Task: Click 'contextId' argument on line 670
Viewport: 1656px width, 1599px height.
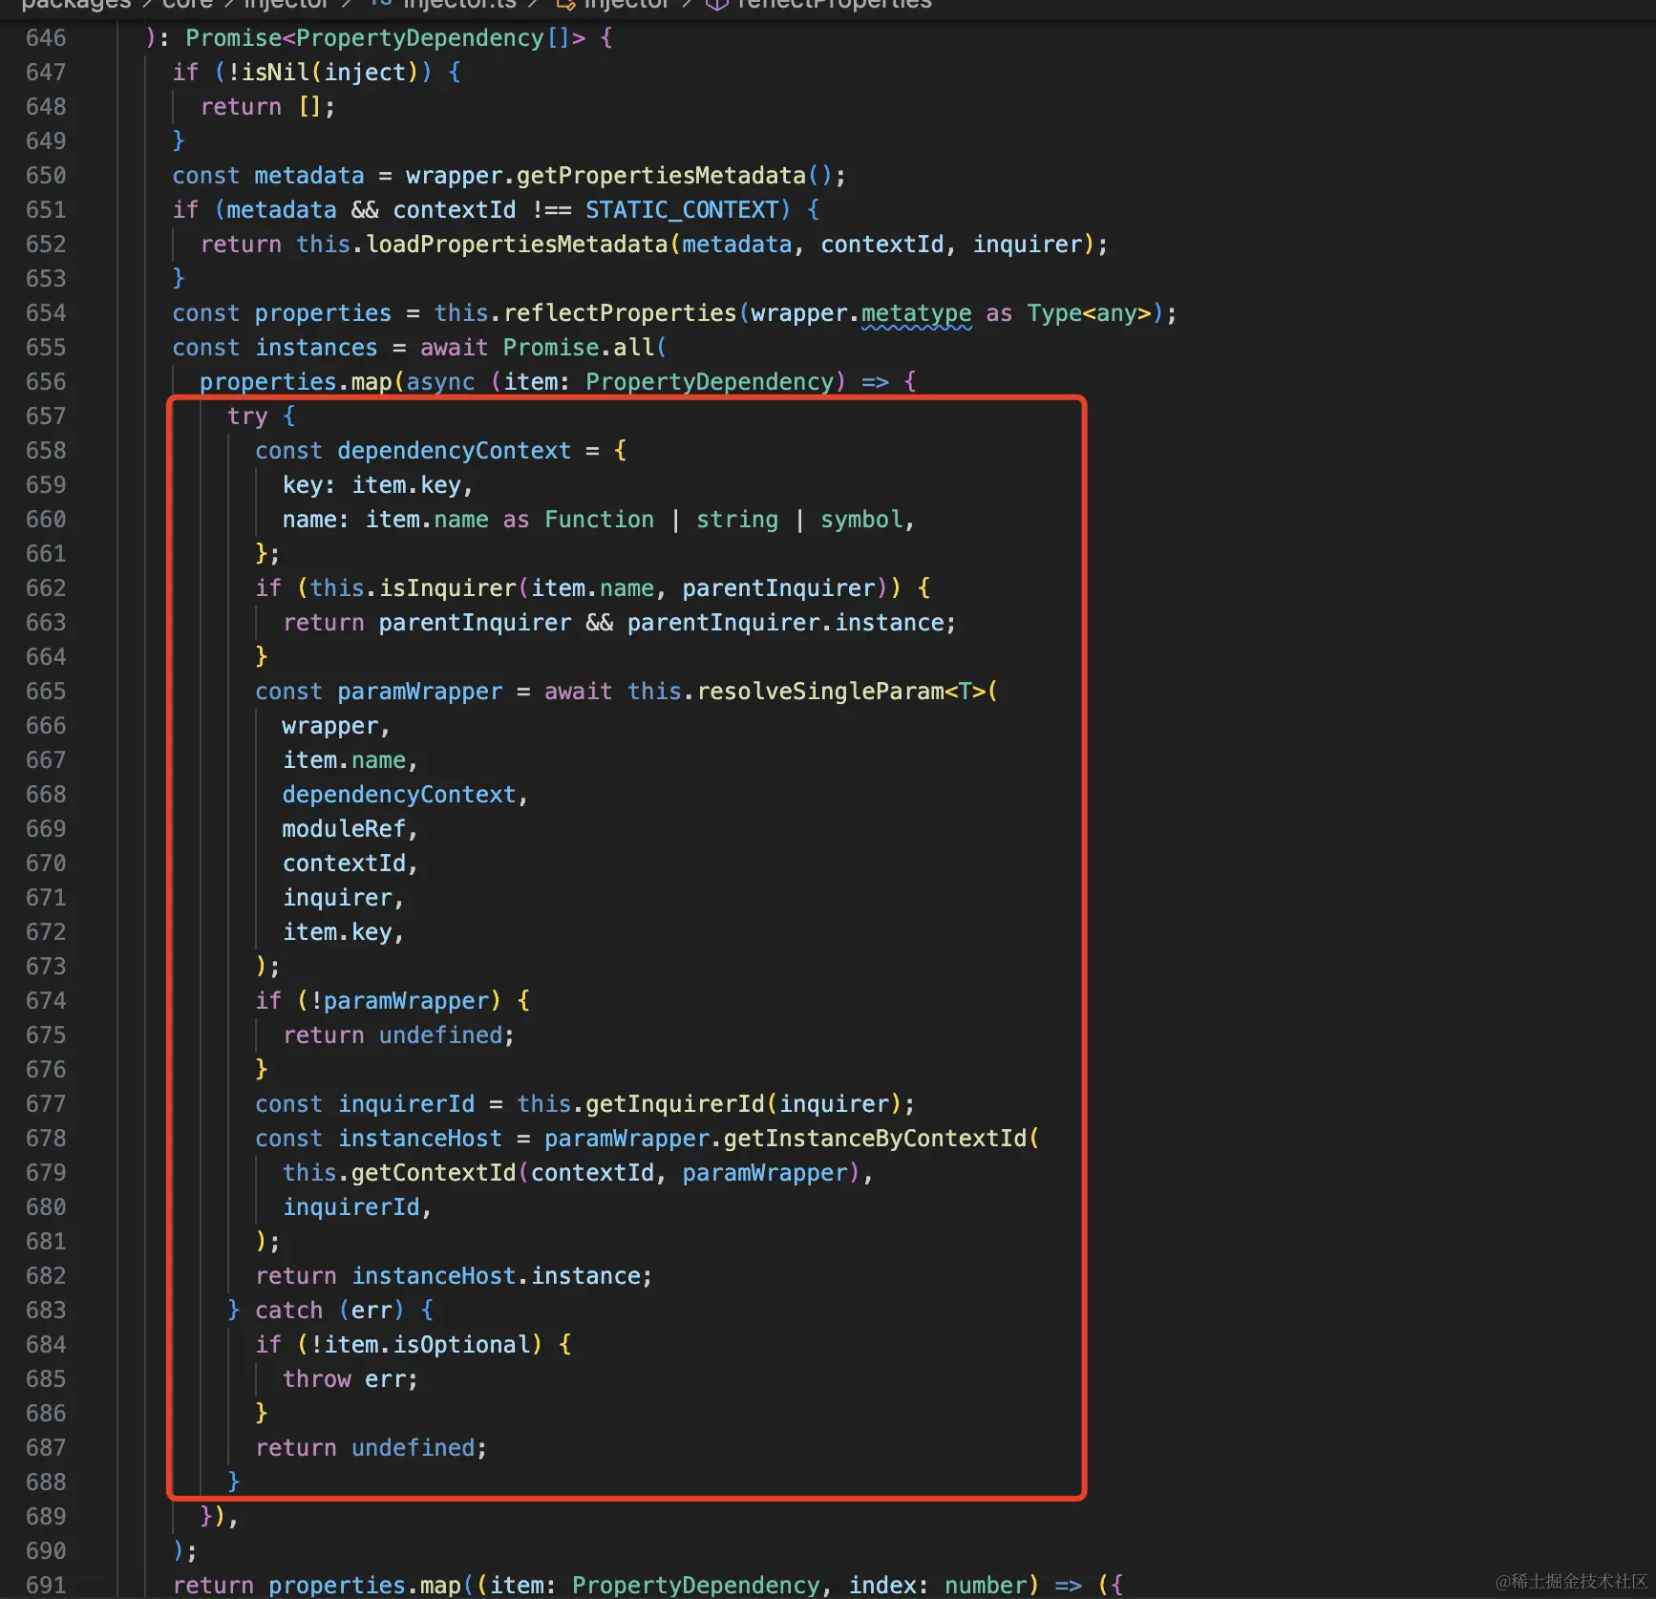Action: coord(344,863)
